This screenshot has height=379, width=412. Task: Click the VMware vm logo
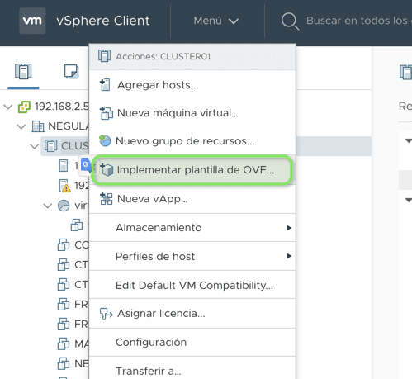coord(32,21)
